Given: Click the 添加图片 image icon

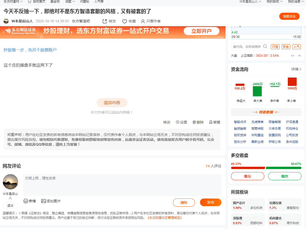Looking at the screenshot, I should tap(44, 201).
